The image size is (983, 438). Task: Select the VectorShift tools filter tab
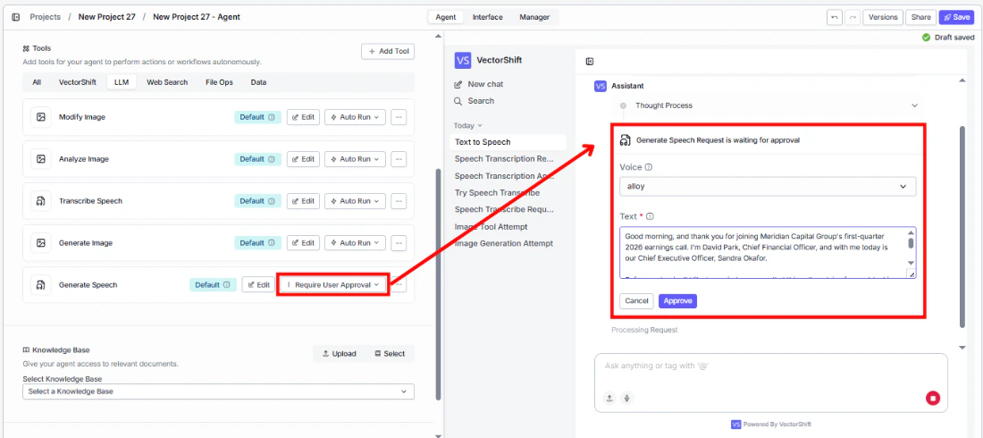78,82
